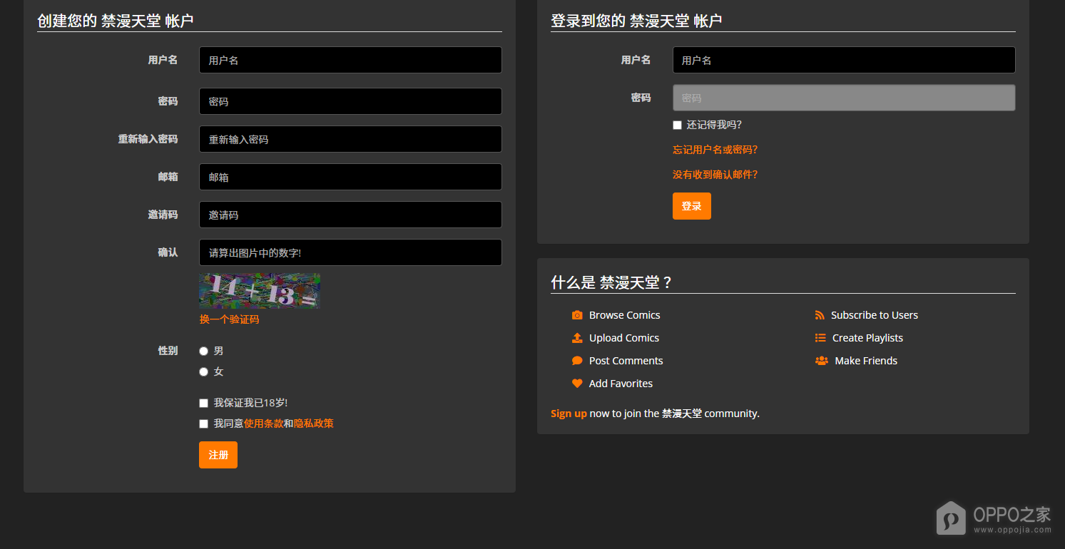Check the 我保证我已18岁 checkbox

[203, 403]
